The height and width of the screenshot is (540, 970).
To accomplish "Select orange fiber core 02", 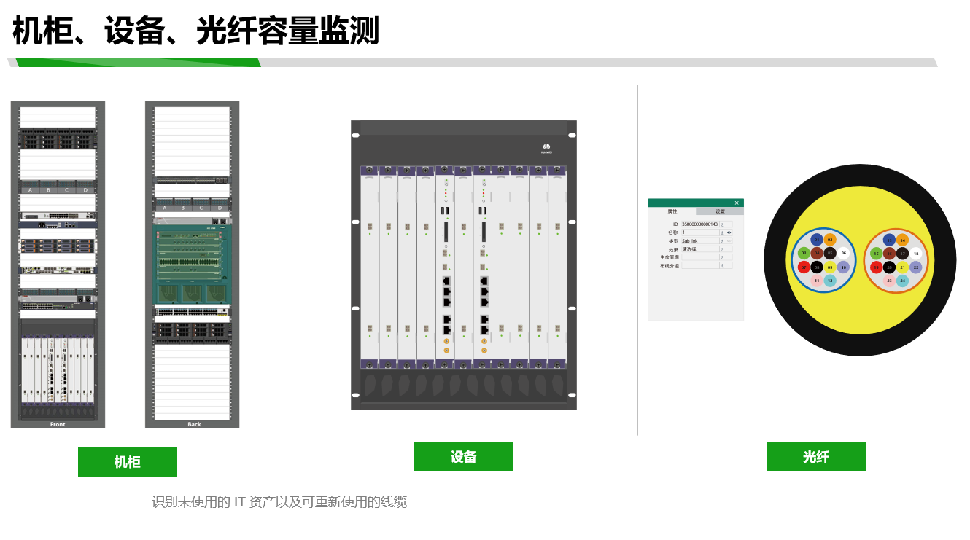I will (x=830, y=240).
